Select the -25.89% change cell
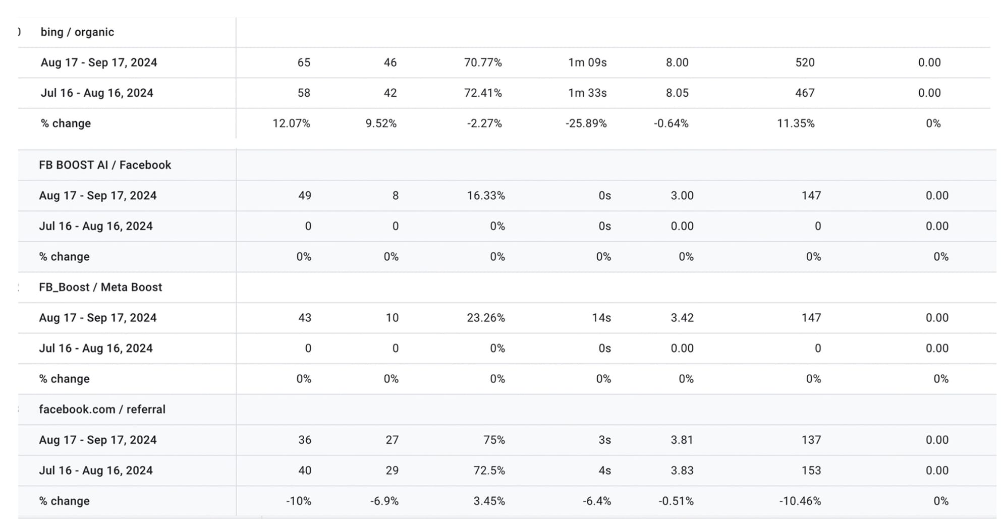Viewport: 1003px width, 519px height. pyautogui.click(x=586, y=124)
